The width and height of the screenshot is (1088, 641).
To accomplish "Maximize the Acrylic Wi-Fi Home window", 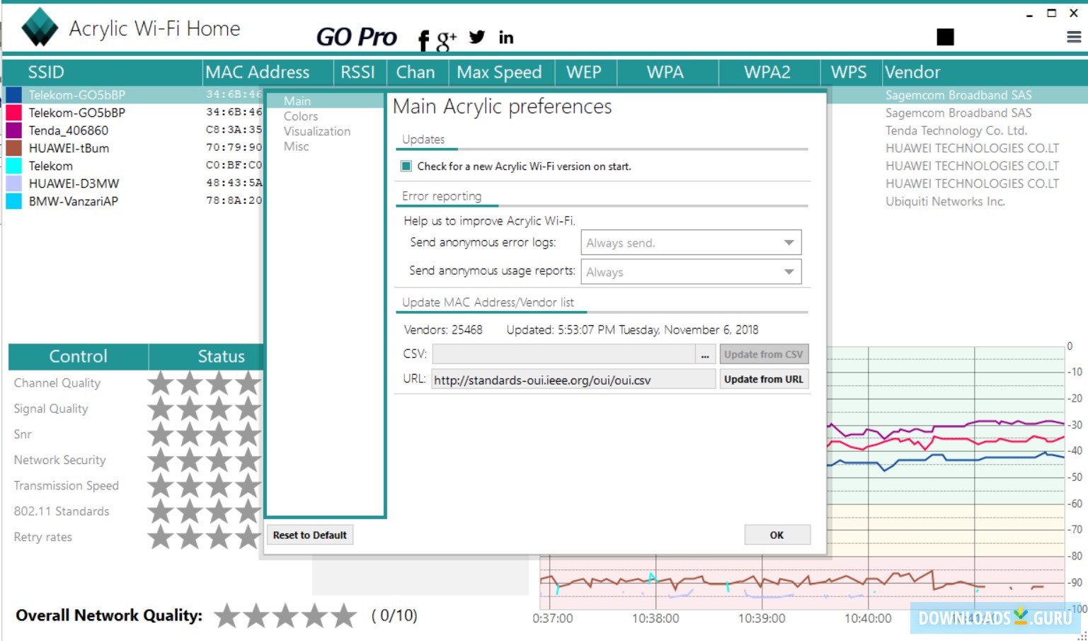I will [1052, 13].
